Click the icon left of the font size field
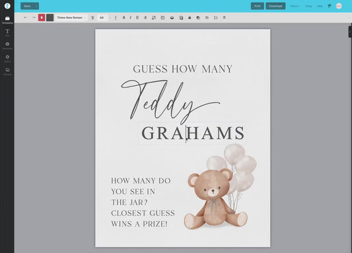The image size is (352, 253). 92,18
